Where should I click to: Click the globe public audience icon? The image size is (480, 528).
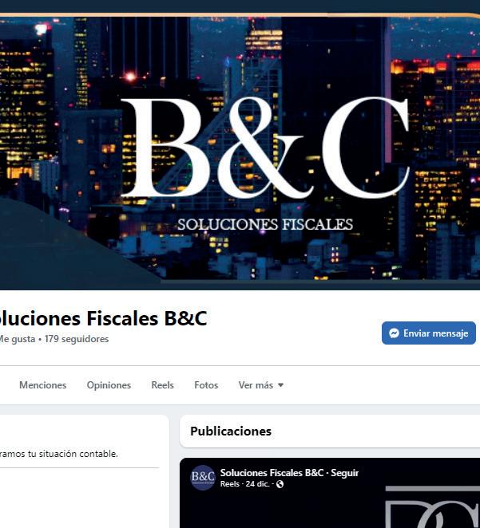[280, 484]
